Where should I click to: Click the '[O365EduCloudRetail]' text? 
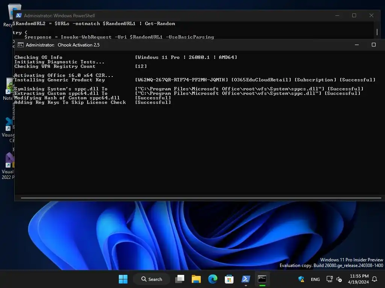(261, 80)
